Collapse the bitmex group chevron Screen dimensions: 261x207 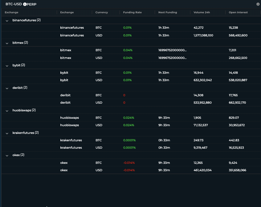tap(7, 43)
